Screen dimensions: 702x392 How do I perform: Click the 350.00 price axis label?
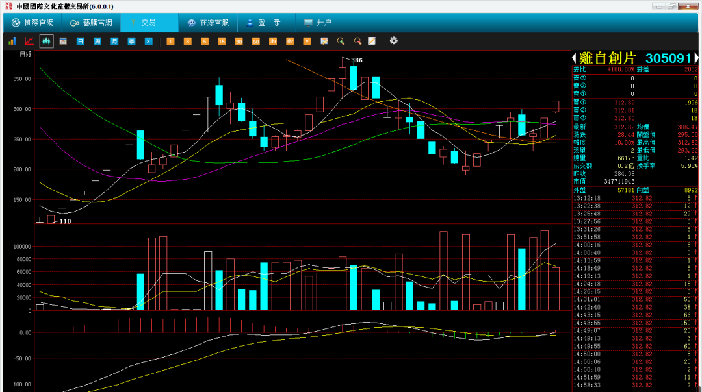pyautogui.click(x=22, y=79)
